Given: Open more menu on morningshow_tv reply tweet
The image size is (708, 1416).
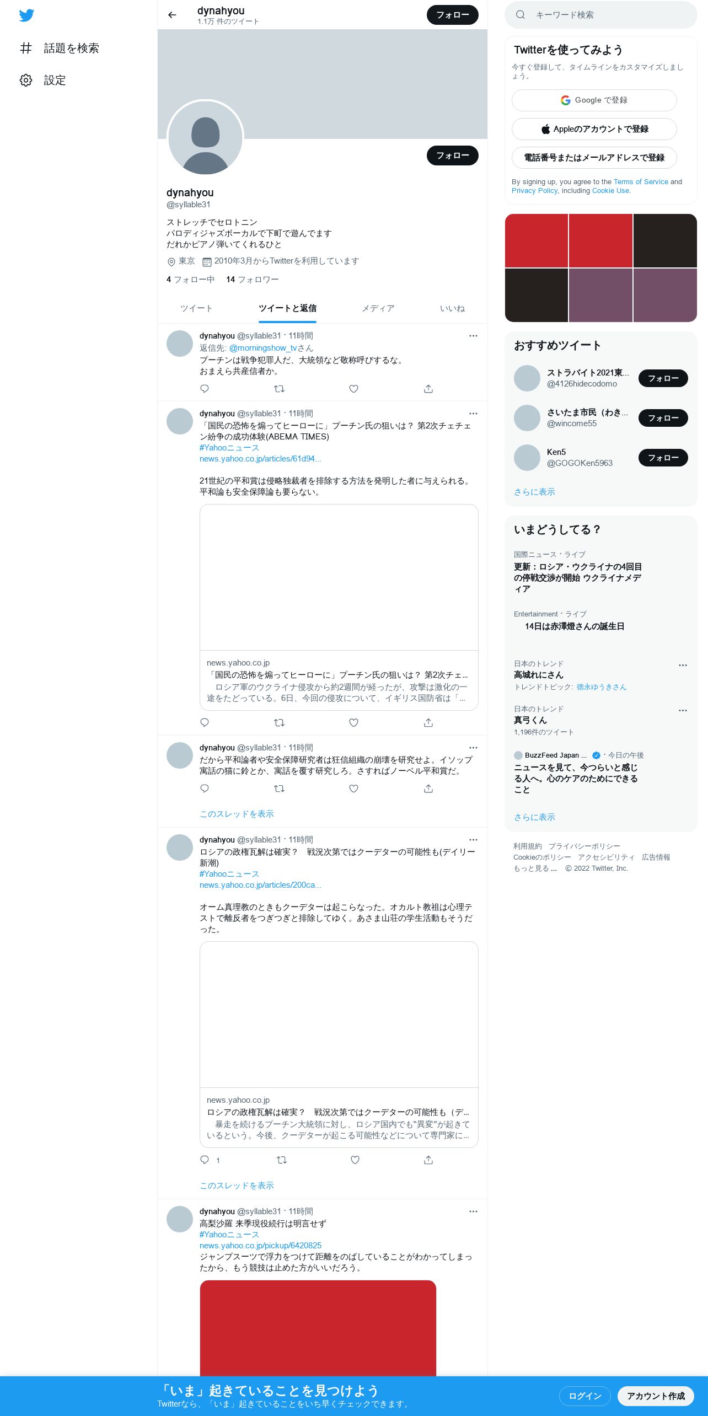Looking at the screenshot, I should coord(473,336).
